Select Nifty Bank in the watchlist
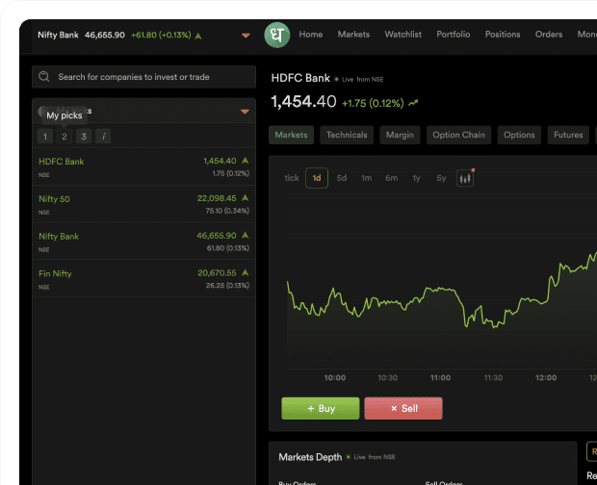The image size is (597, 485). [143, 242]
